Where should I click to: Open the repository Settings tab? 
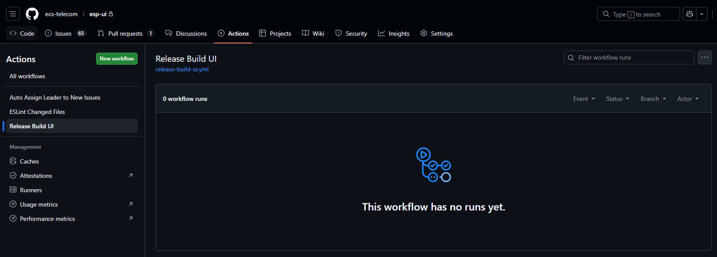click(x=437, y=33)
